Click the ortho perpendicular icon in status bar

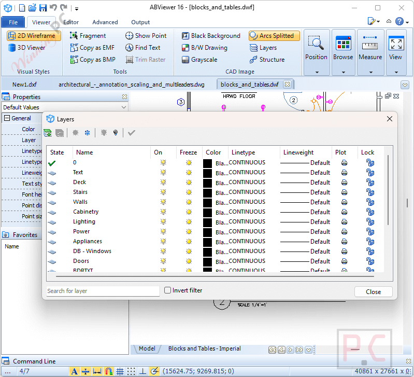tap(143, 371)
